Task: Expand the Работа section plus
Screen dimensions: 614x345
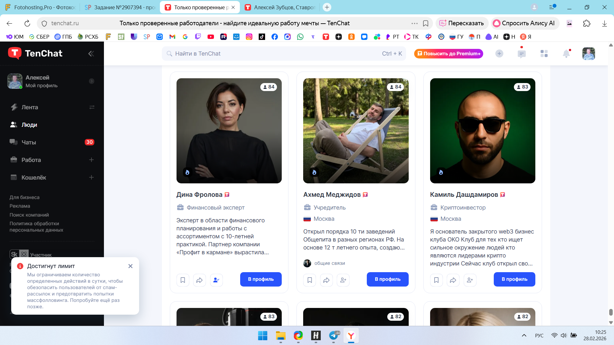Action: coord(91,160)
